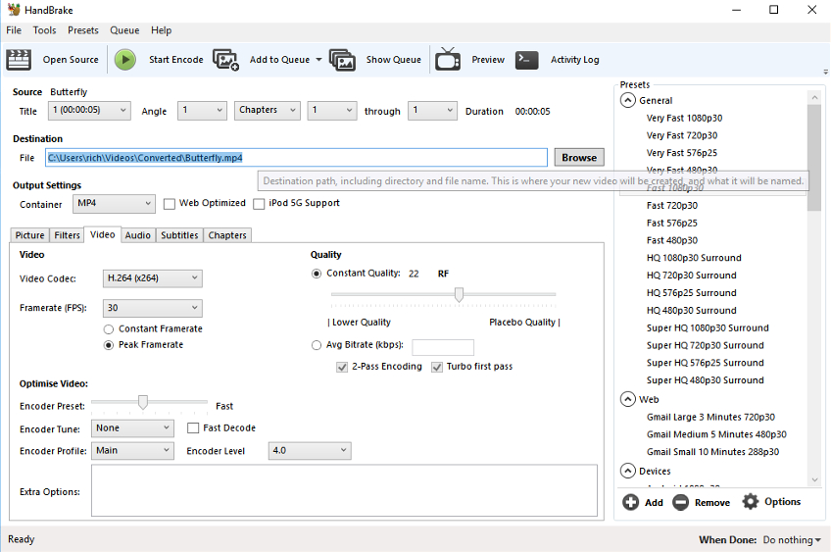Viewport: 831px width, 552px height.
Task: Click the HandBrake app icon in title bar
Action: 14,10
